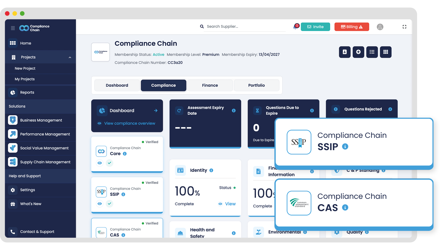This screenshot has height=250, width=444.
Task: Click the Dashboard card arrow
Action: [156, 111]
